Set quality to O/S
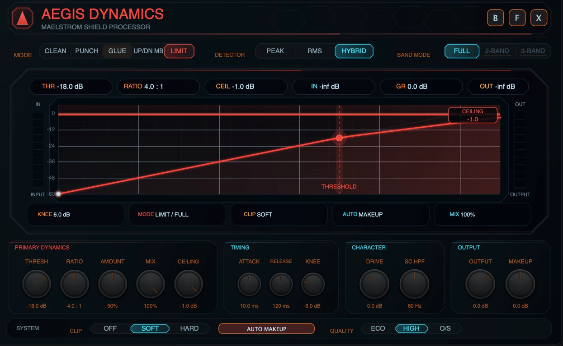Screen dimensions: 563x346 pos(445,328)
